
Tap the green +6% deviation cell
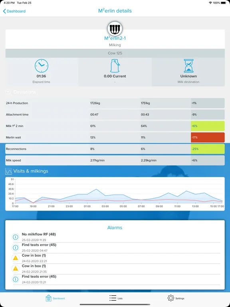pos(208,126)
